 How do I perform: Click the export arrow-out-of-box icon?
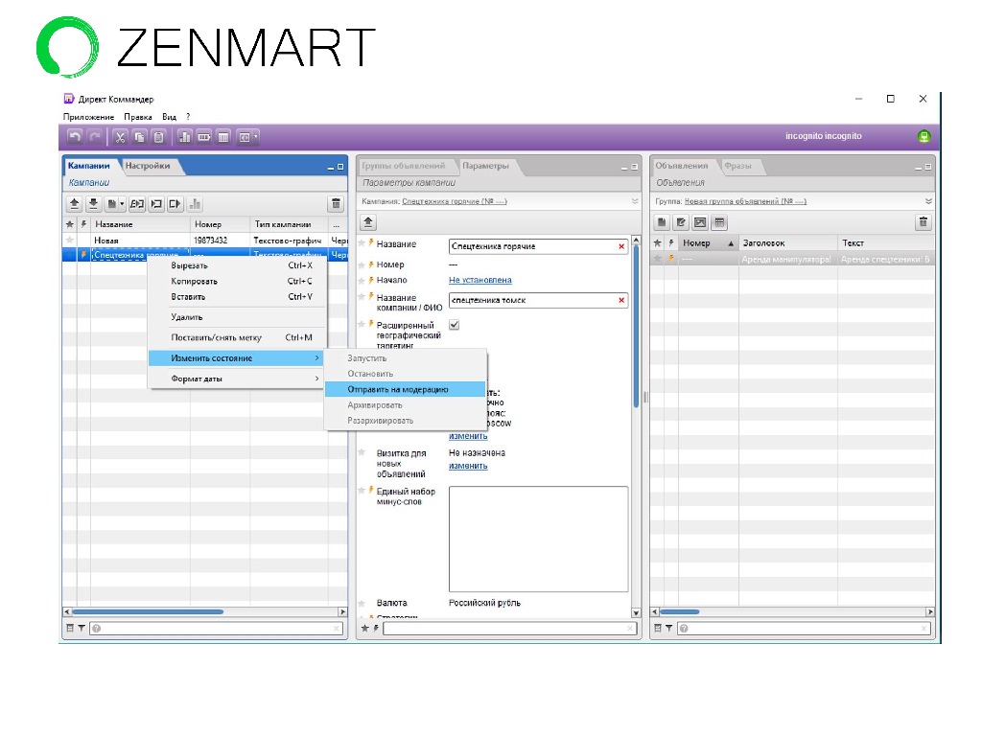pos(175,203)
